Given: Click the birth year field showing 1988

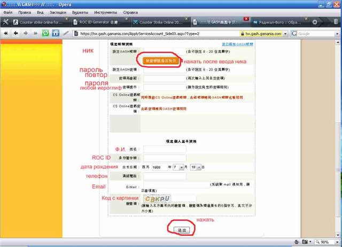Looking at the screenshot, I should coord(160,167).
